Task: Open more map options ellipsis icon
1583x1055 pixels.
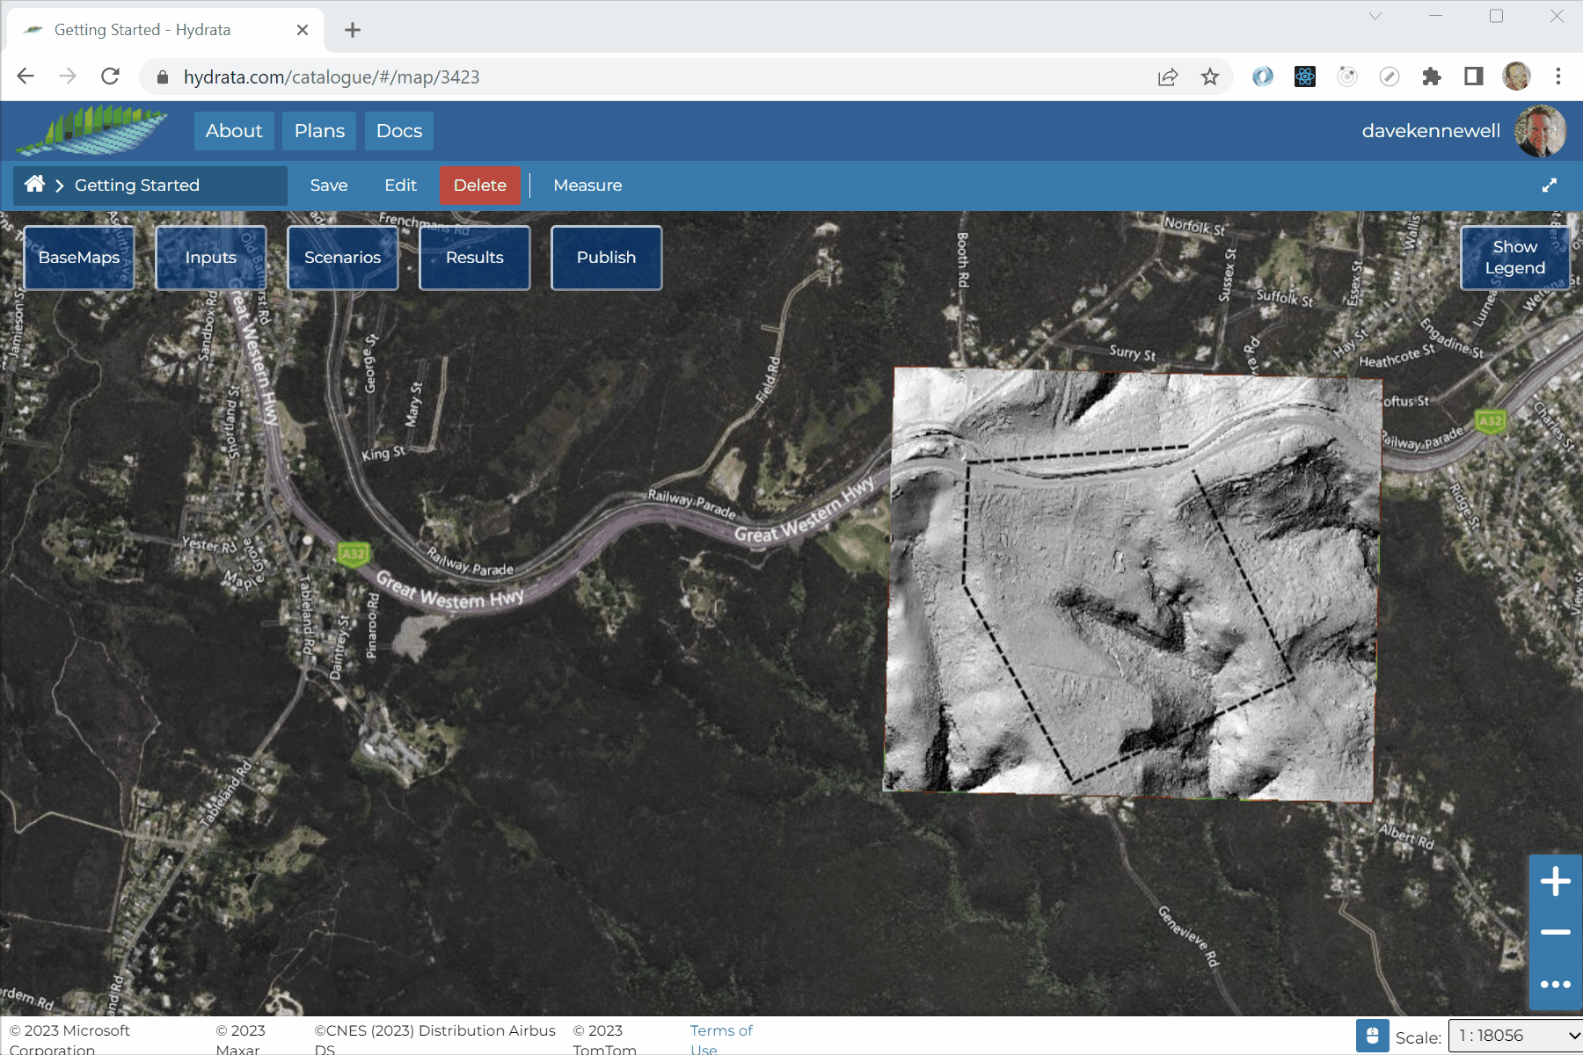Action: [1555, 984]
